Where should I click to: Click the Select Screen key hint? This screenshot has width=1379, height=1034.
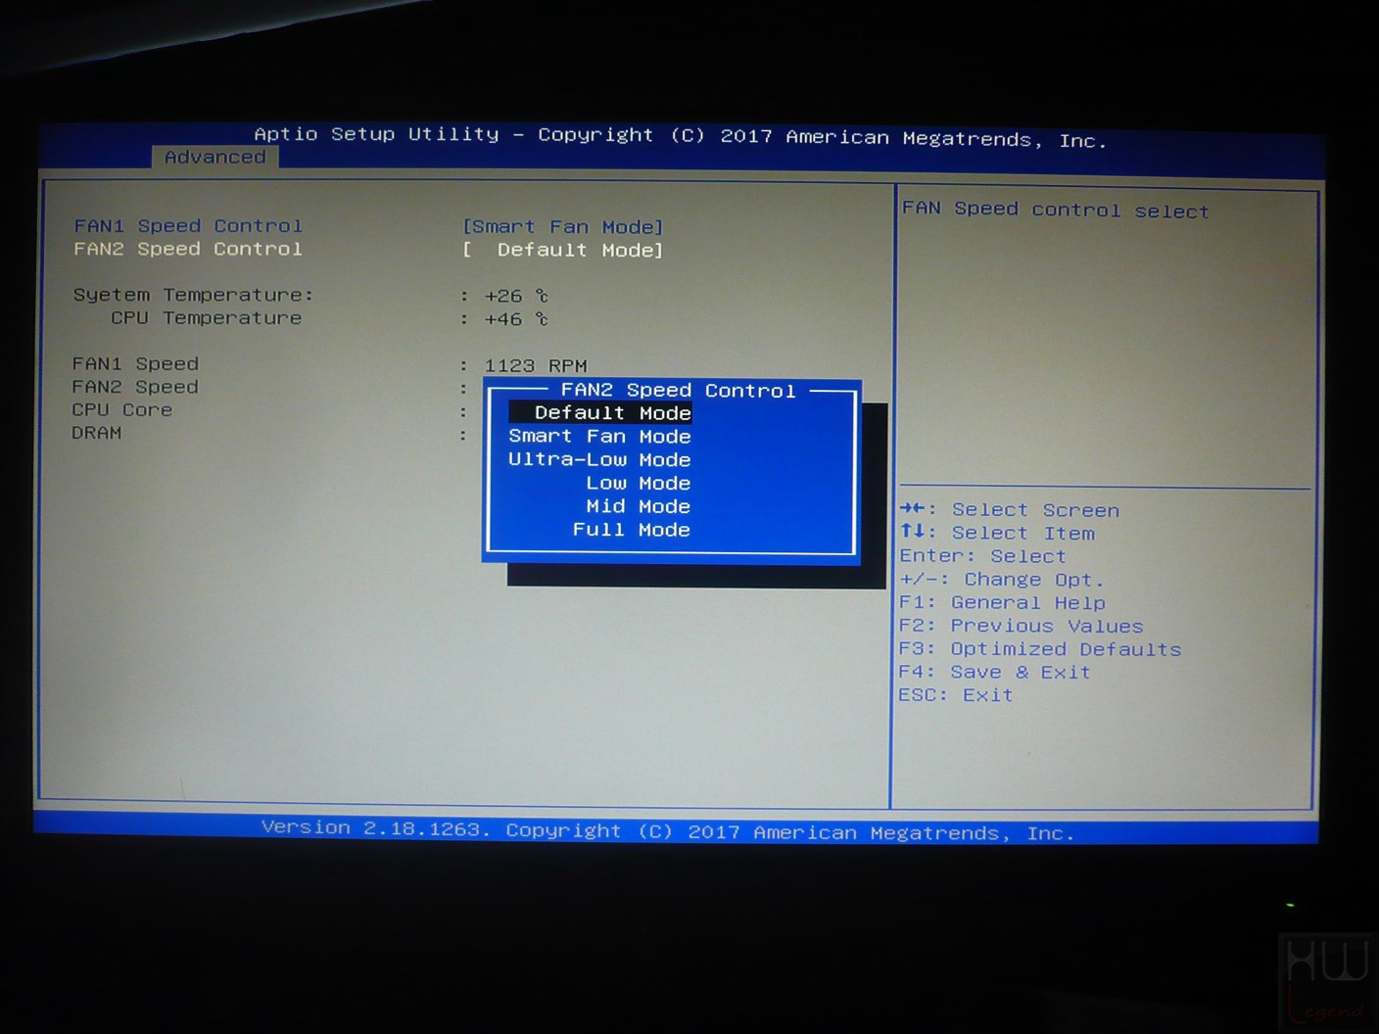tap(1010, 509)
